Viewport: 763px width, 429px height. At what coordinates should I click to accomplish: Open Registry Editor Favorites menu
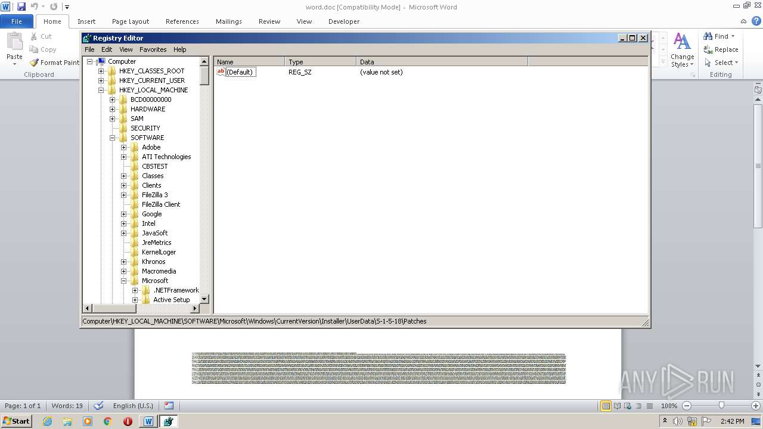point(153,49)
